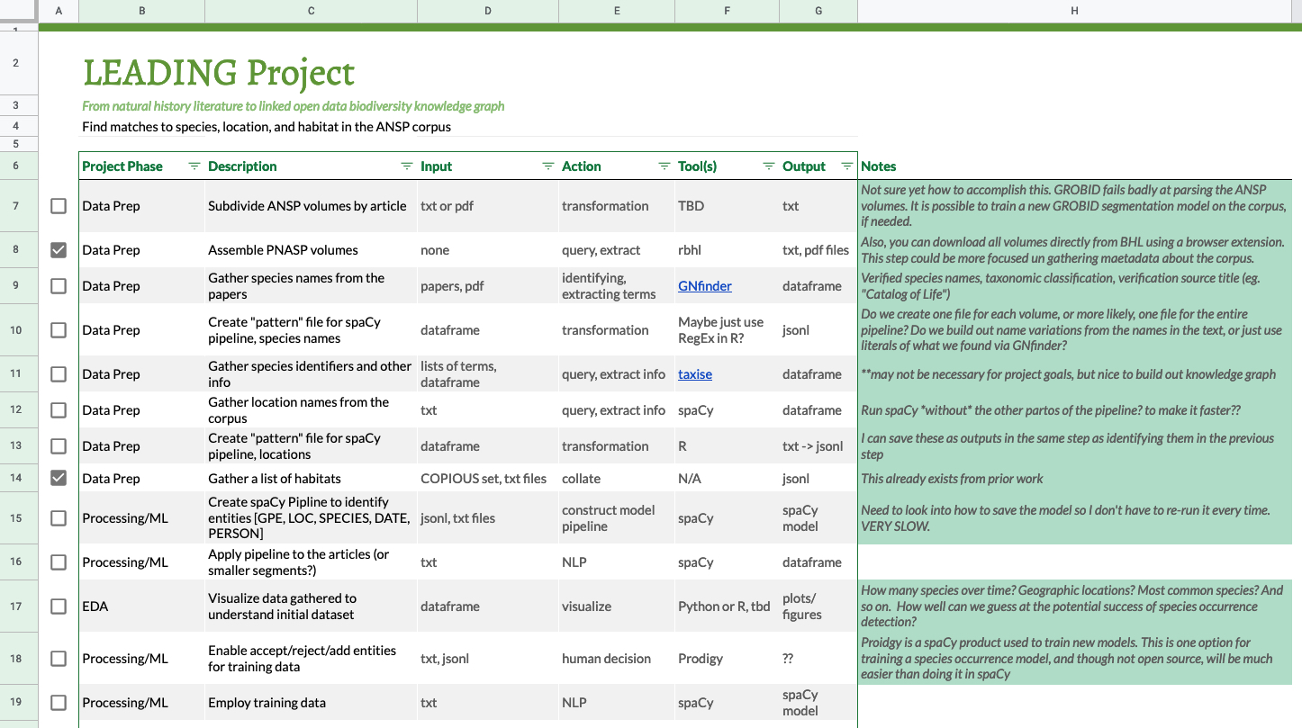
Task: Tick checkbox for Gather location names row
Action: (x=59, y=410)
